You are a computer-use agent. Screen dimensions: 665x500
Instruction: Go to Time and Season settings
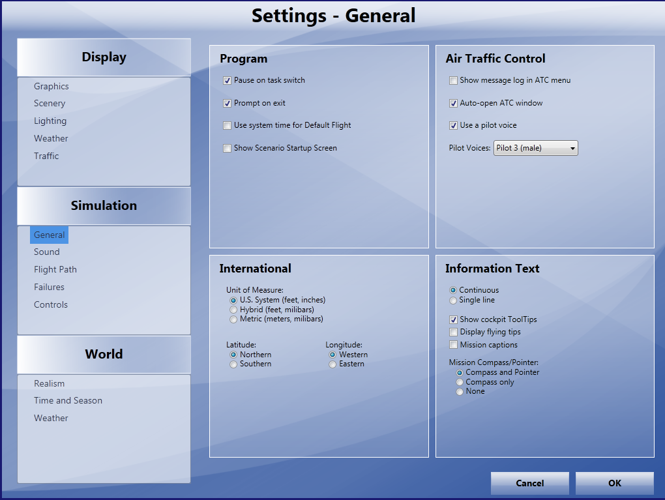68,401
